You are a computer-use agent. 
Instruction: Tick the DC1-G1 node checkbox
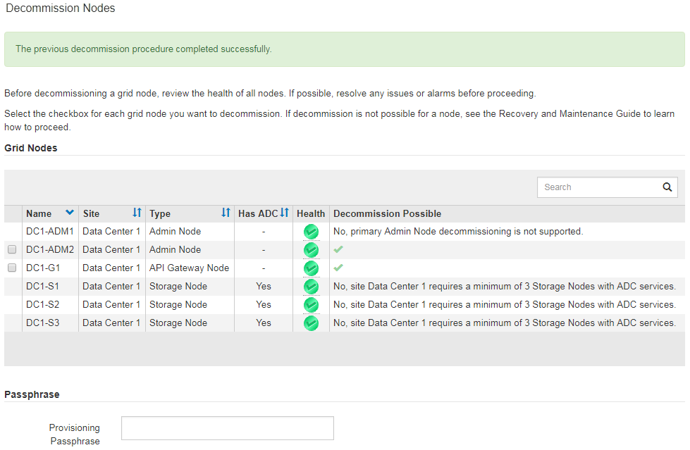tap(12, 268)
